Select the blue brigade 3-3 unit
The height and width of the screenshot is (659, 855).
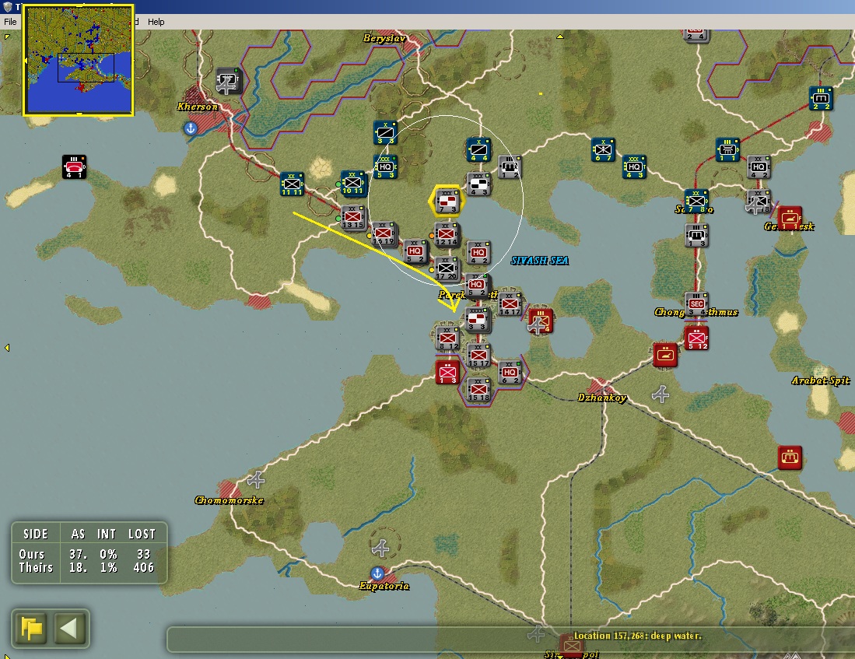tap(386, 133)
